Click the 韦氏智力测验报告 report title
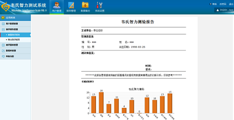234x120 pixels. click(138, 22)
